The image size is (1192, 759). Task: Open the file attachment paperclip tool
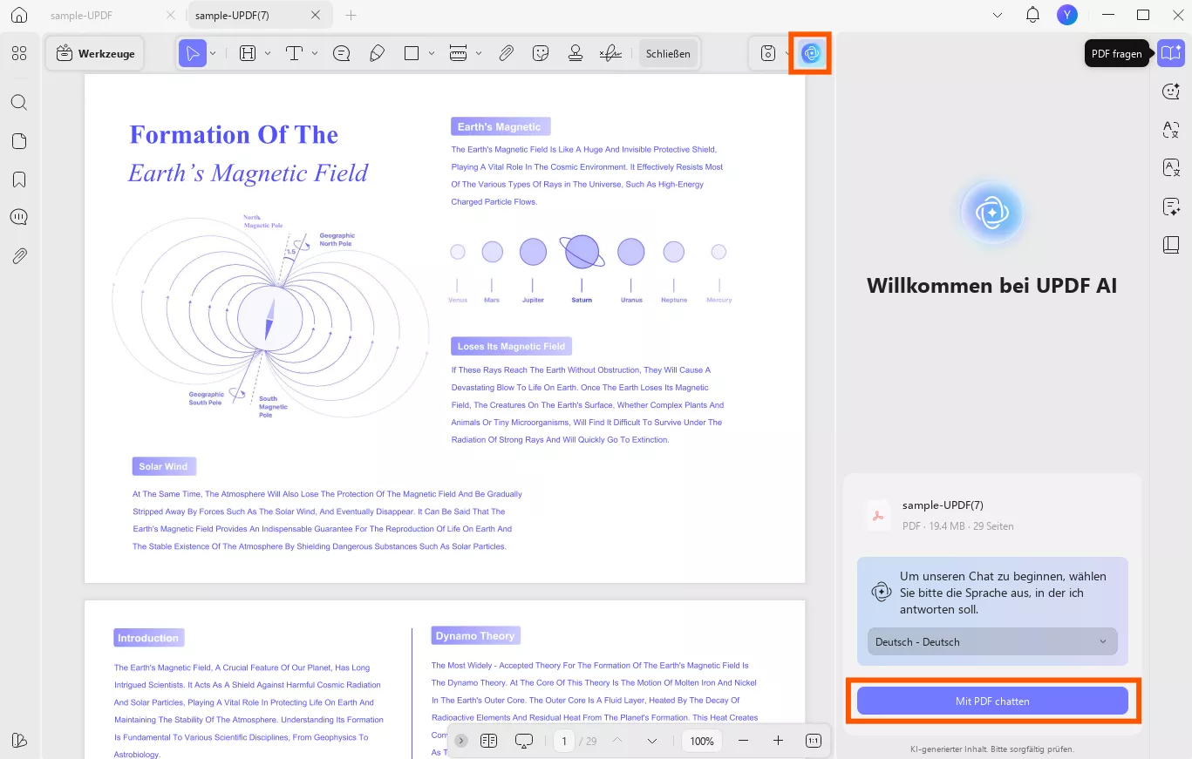(x=506, y=53)
